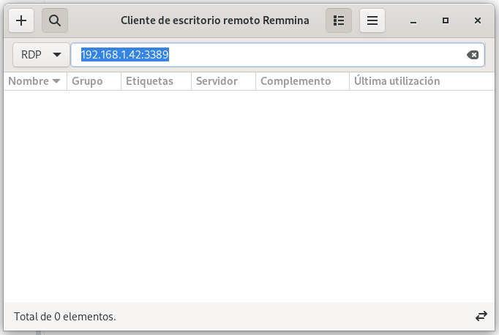This screenshot has height=335, width=499.
Task: Click the swap arrows icon in the status bar
Action: pyautogui.click(x=481, y=317)
